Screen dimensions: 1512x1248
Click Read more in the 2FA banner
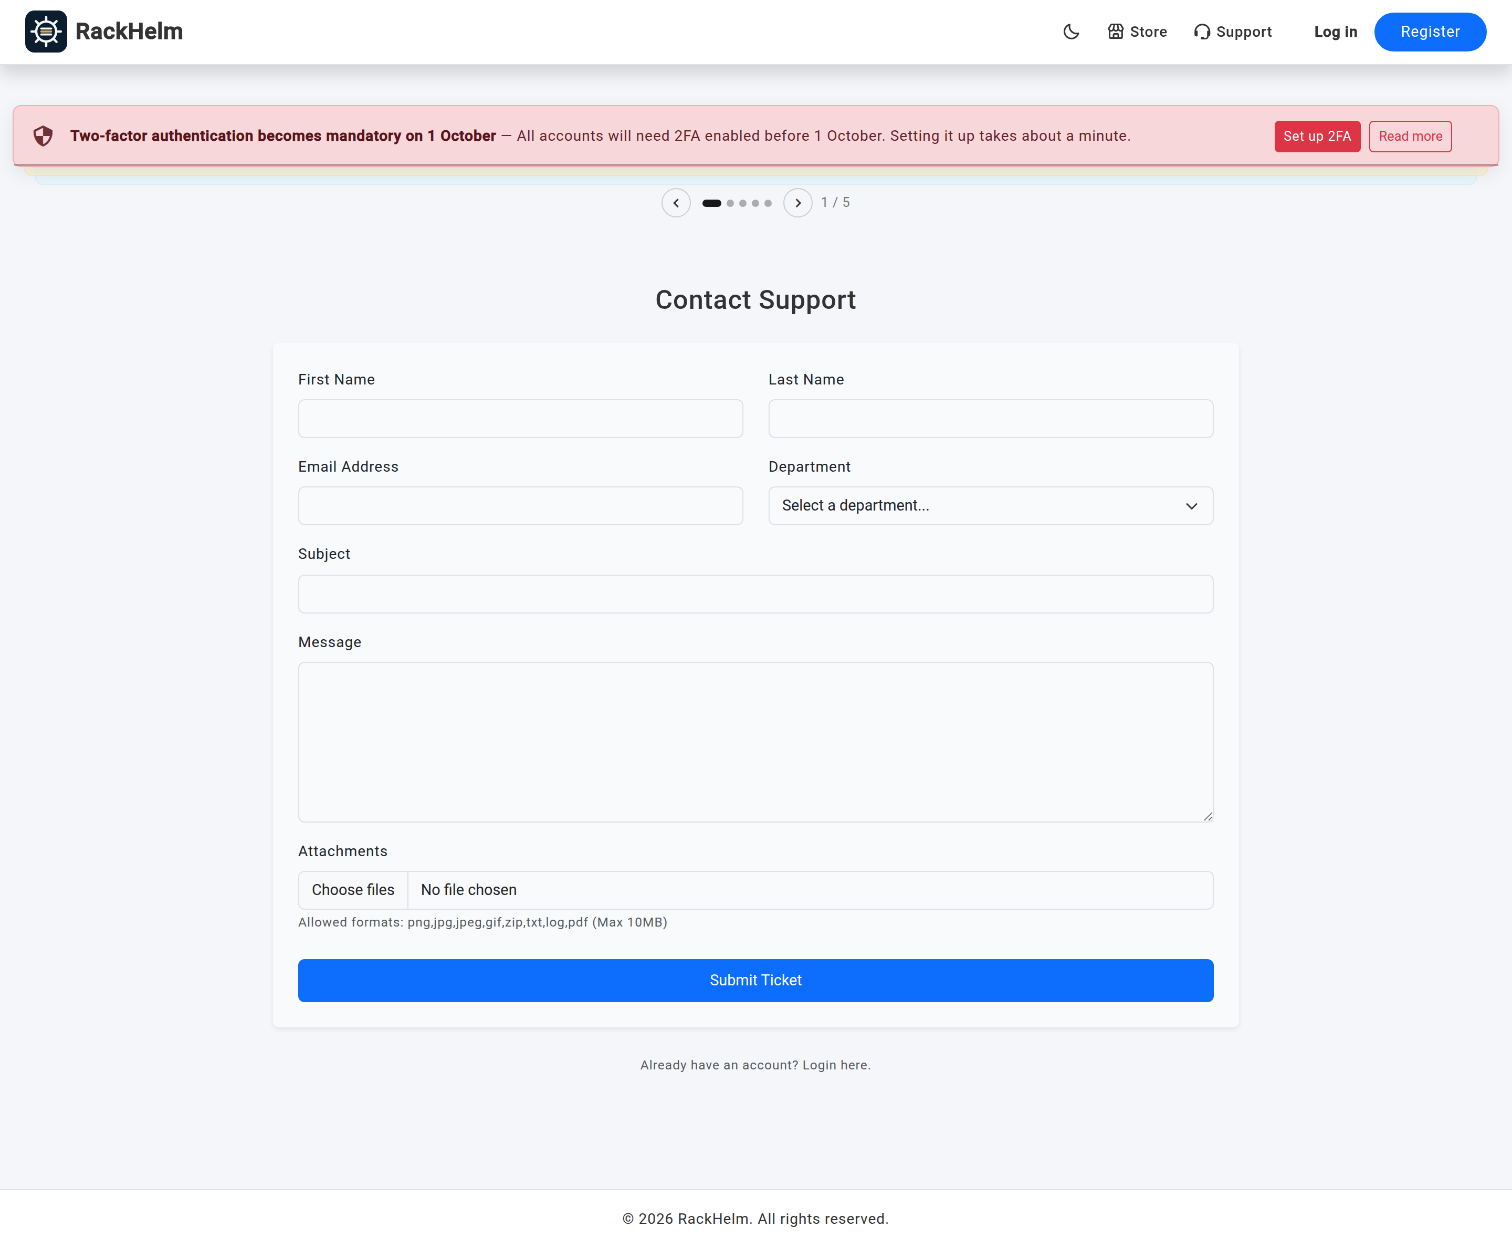pyautogui.click(x=1410, y=136)
